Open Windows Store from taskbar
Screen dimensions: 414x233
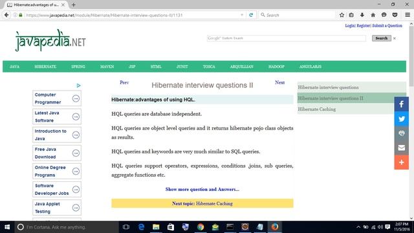(x=171, y=227)
